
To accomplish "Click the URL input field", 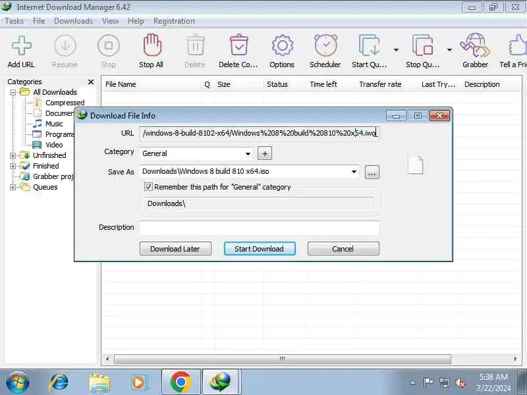I will point(260,134).
